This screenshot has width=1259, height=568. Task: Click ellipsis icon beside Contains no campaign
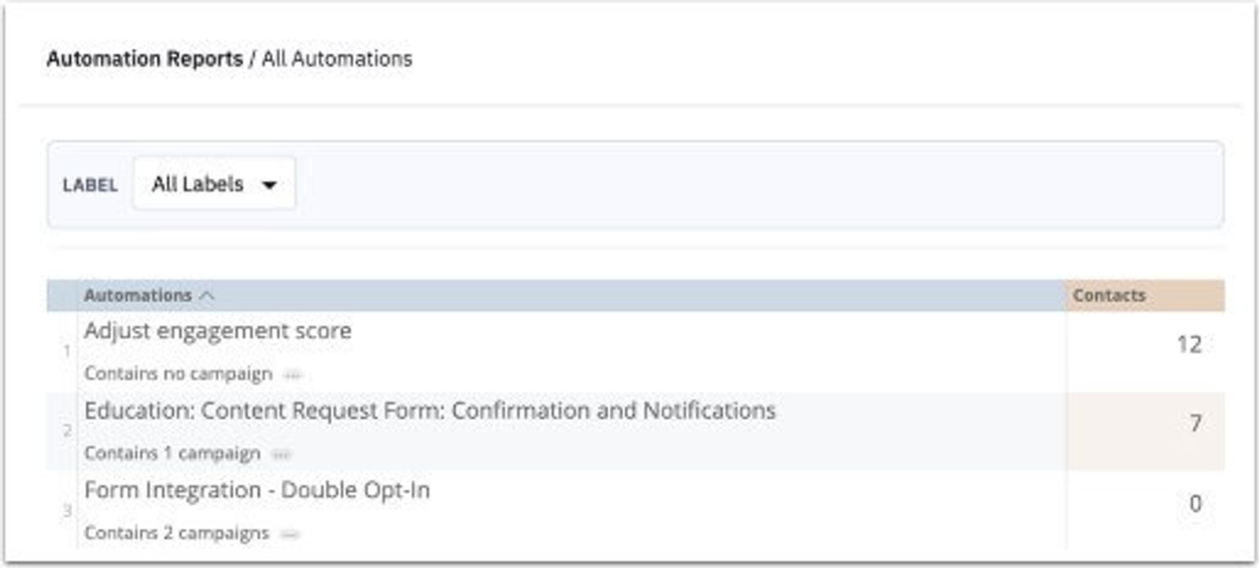[293, 375]
